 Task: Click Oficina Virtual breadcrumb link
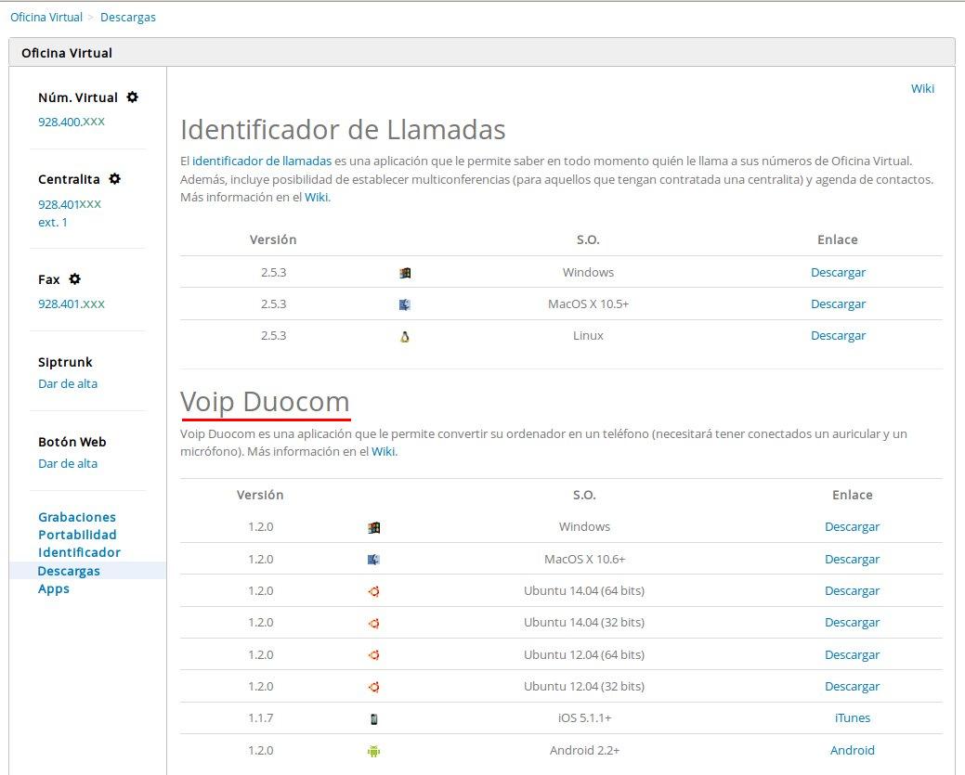[x=46, y=18]
